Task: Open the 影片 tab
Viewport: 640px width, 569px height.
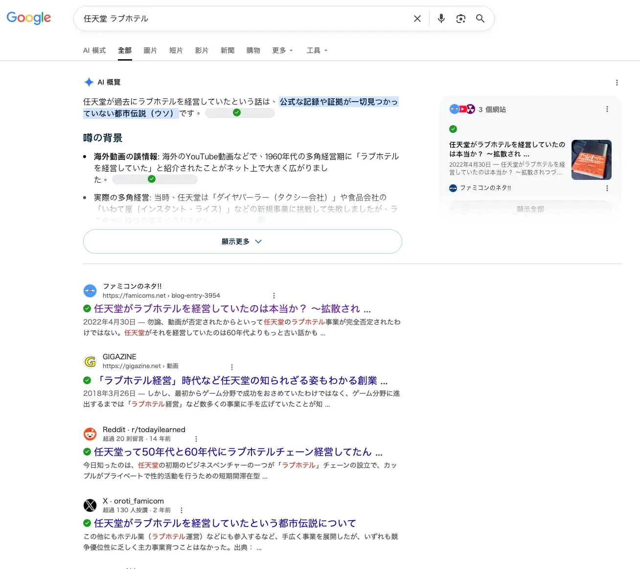Action: (x=202, y=50)
